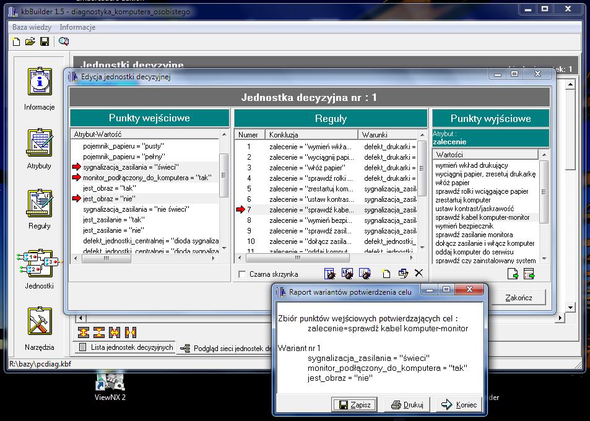
Task: Click the Drukuj button in report dialog
Action: coord(407,404)
